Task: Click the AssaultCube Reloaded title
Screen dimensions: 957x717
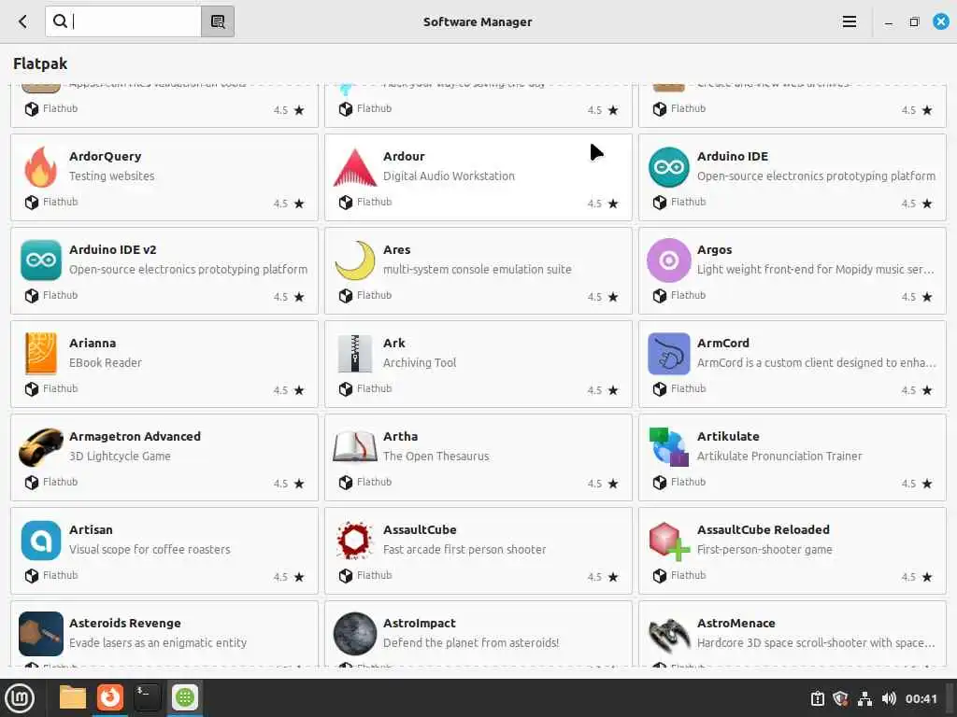Action: click(x=763, y=529)
